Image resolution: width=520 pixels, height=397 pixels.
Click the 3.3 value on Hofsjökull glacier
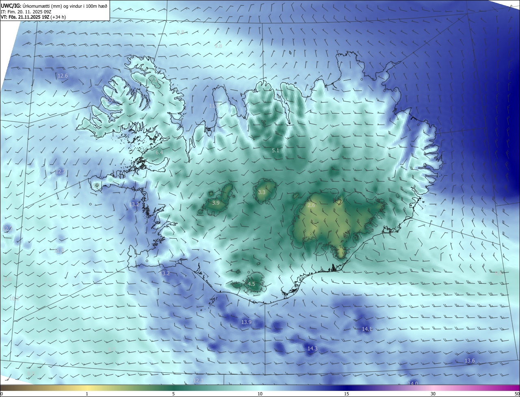click(262, 192)
